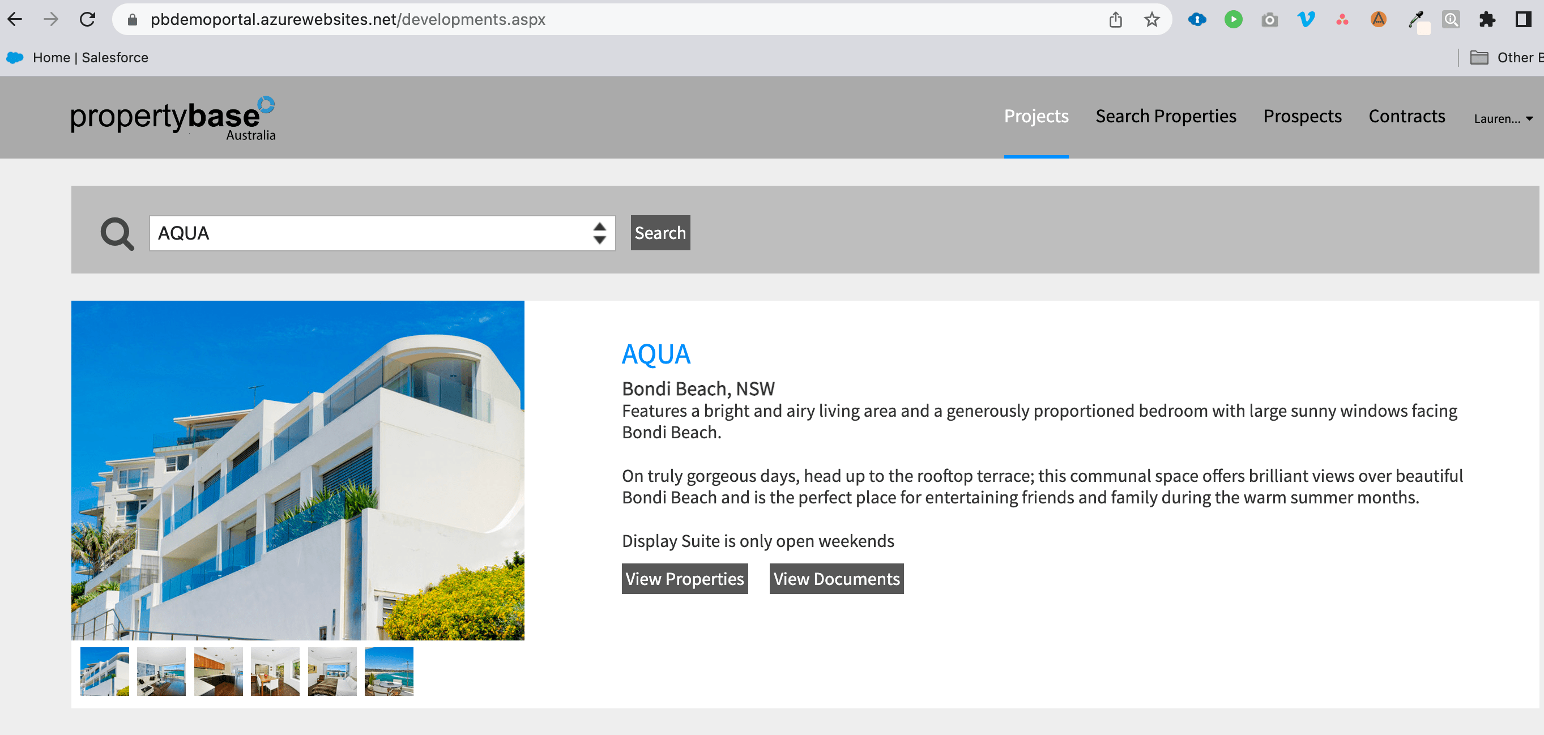Click the search field stepper arrows
1544x735 pixels.
pyautogui.click(x=599, y=233)
